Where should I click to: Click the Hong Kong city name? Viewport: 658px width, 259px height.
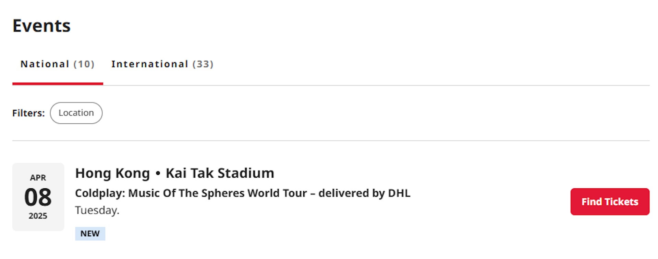[x=112, y=173]
